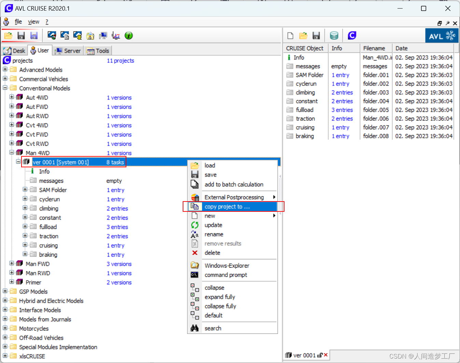Click the pin icon at top right of panel
460x363 pixels.
tap(447, 23)
